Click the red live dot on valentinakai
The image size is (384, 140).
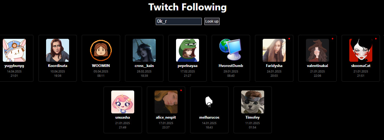[x=332, y=39]
